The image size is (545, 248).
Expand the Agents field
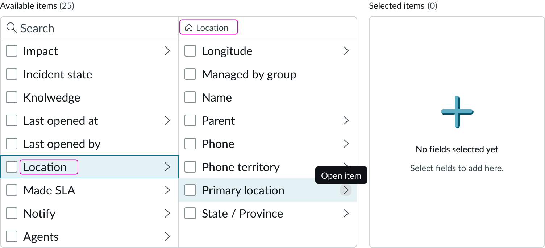[x=167, y=236]
